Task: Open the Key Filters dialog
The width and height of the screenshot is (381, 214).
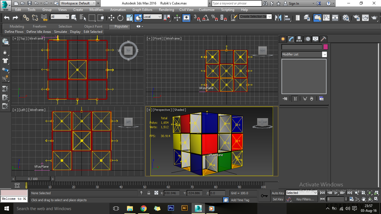Action: point(305,199)
